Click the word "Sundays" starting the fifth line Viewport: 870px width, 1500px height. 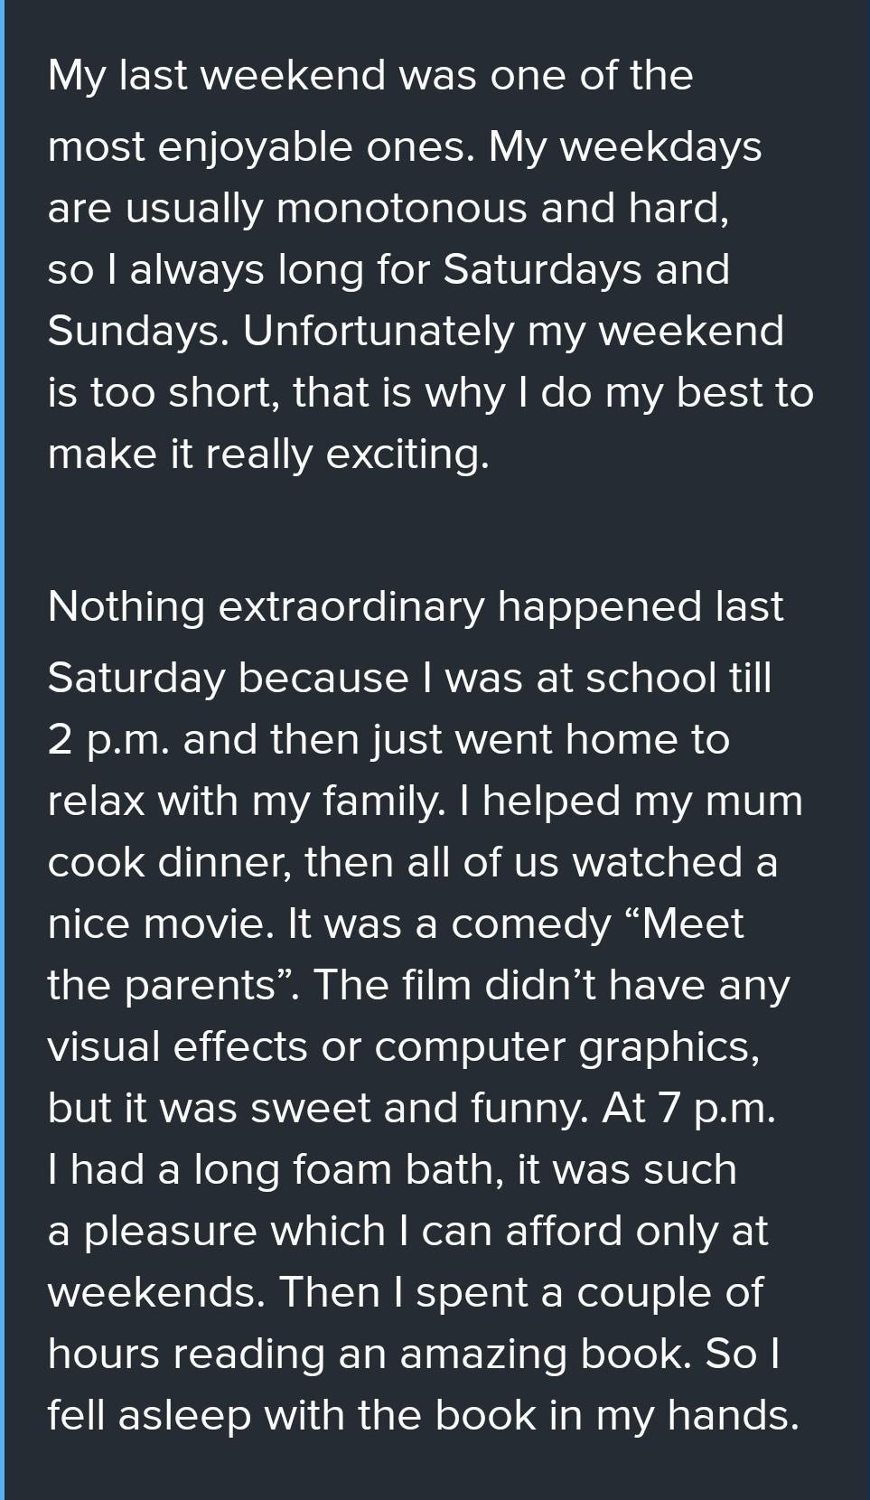[x=138, y=333]
